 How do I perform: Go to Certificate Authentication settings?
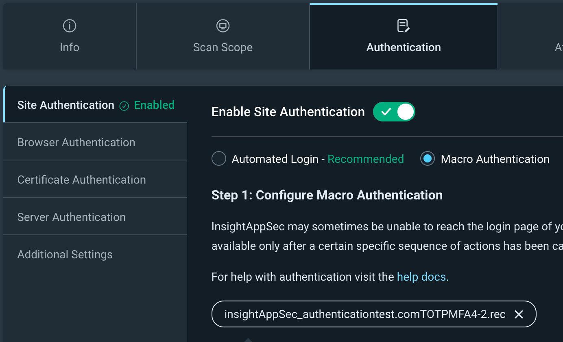tap(82, 180)
